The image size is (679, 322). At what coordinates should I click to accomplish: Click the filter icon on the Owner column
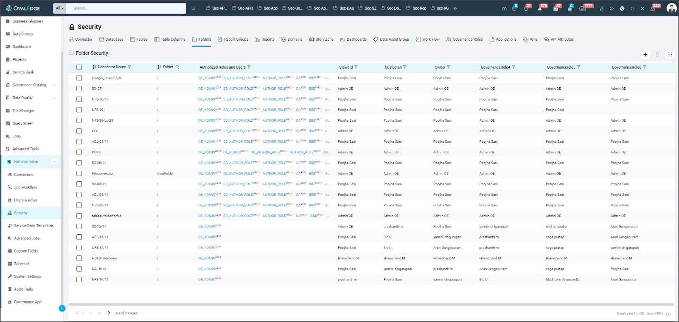pos(449,67)
